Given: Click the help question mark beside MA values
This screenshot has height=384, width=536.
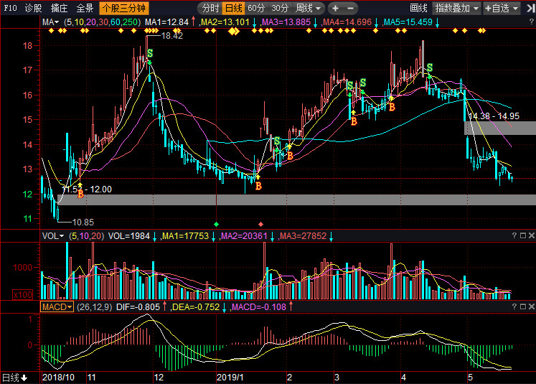Looking at the screenshot, I should (532, 22).
